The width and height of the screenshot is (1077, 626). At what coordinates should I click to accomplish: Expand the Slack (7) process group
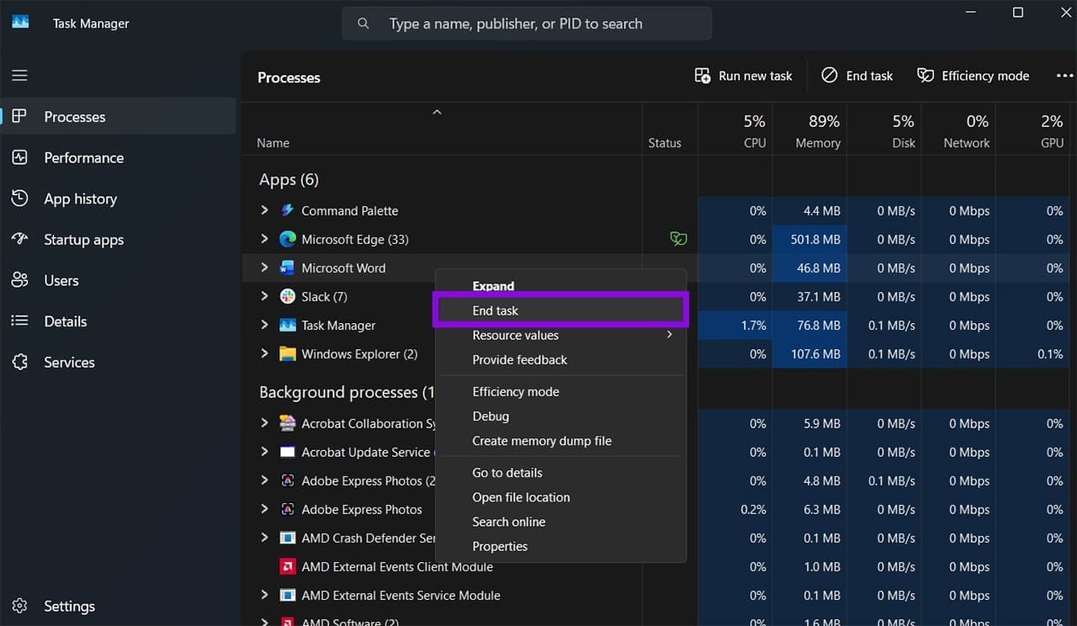tap(264, 296)
